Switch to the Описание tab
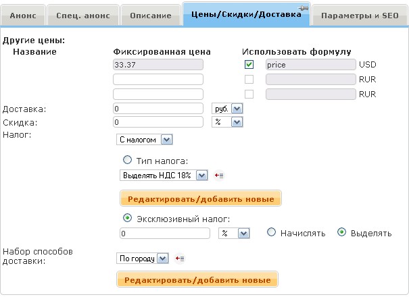Image resolution: width=409 pixels, height=297 pixels. 149,14
